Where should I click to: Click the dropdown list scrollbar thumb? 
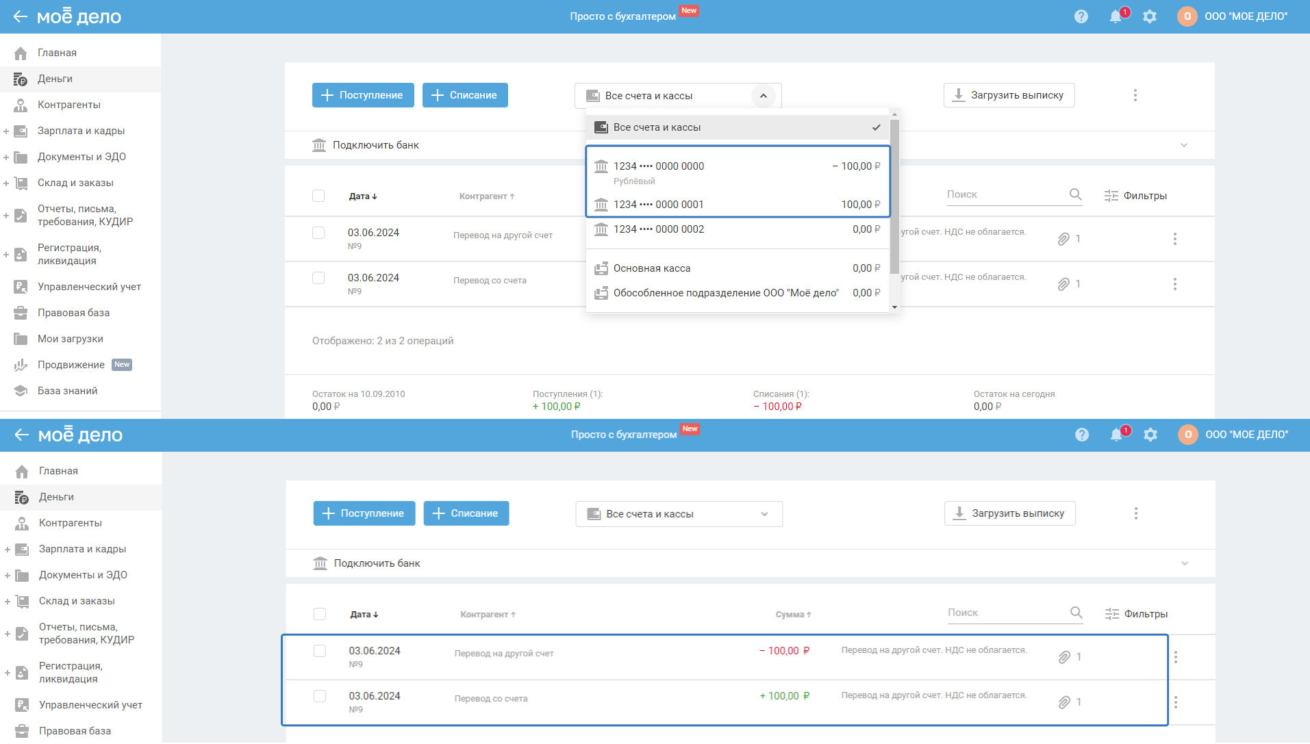[x=894, y=197]
